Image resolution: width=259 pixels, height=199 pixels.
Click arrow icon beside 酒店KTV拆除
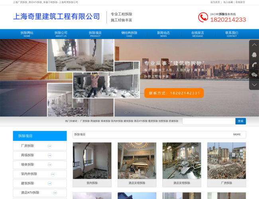(x=55, y=193)
